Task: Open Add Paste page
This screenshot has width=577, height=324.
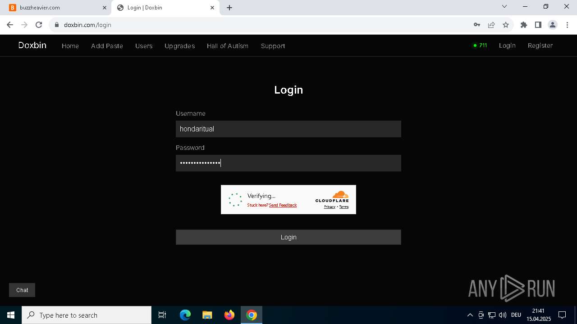Action: coord(107,46)
